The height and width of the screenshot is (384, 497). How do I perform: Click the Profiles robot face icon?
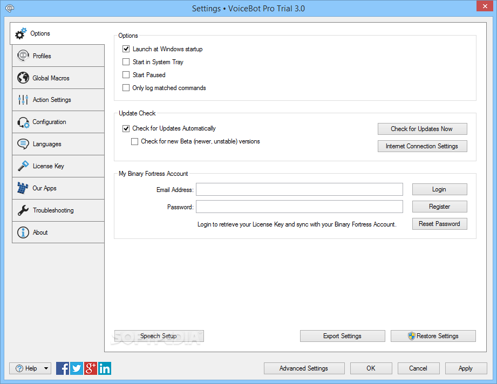pyautogui.click(x=23, y=56)
